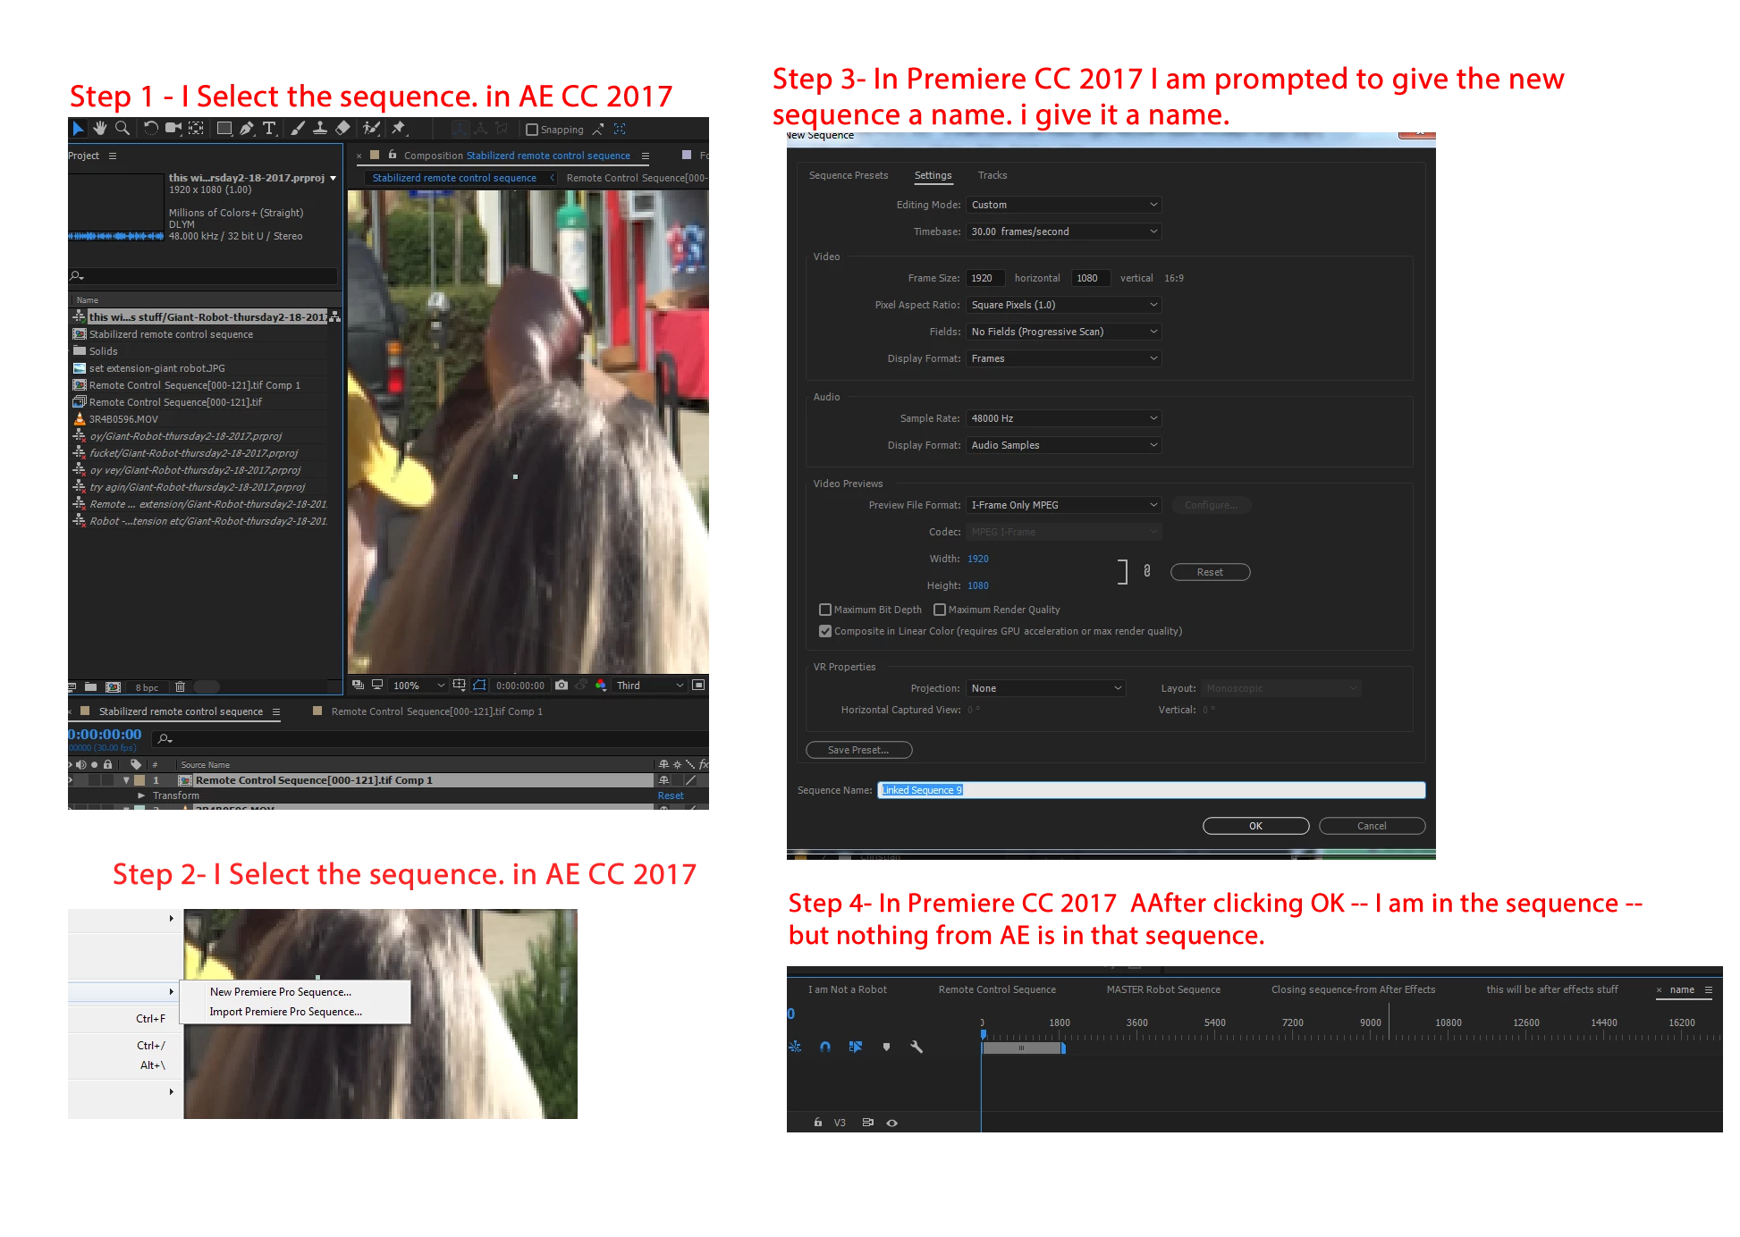Open timeline wrench display settings

pos(916,1047)
